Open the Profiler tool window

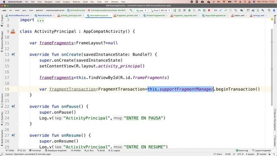coord(76,150)
